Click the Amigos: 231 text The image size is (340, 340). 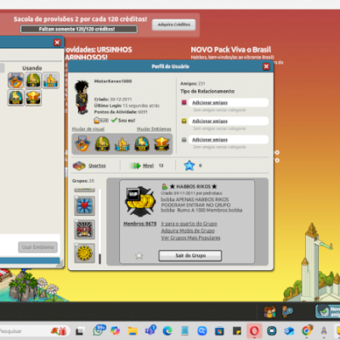(x=193, y=83)
